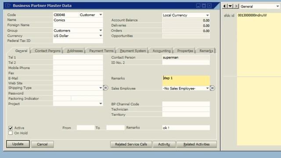Switch to the Addresses tab
Image resolution: width=281 pixels, height=158 pixels.
(x=75, y=51)
